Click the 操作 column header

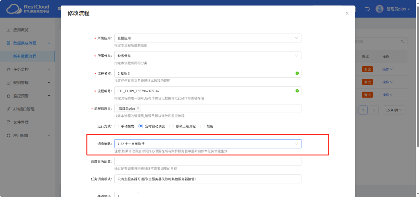pyautogui.click(x=386, y=57)
